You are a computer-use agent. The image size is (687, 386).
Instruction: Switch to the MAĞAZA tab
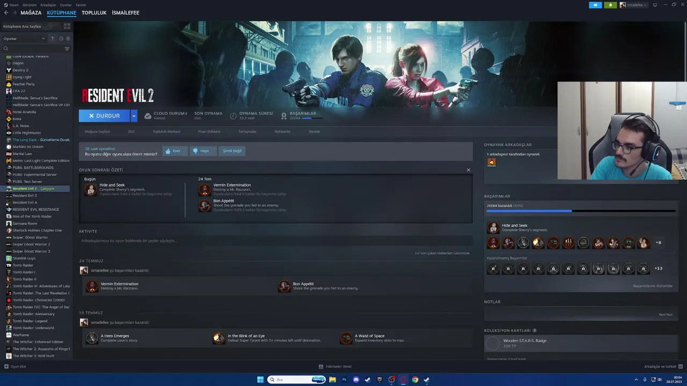tap(31, 13)
